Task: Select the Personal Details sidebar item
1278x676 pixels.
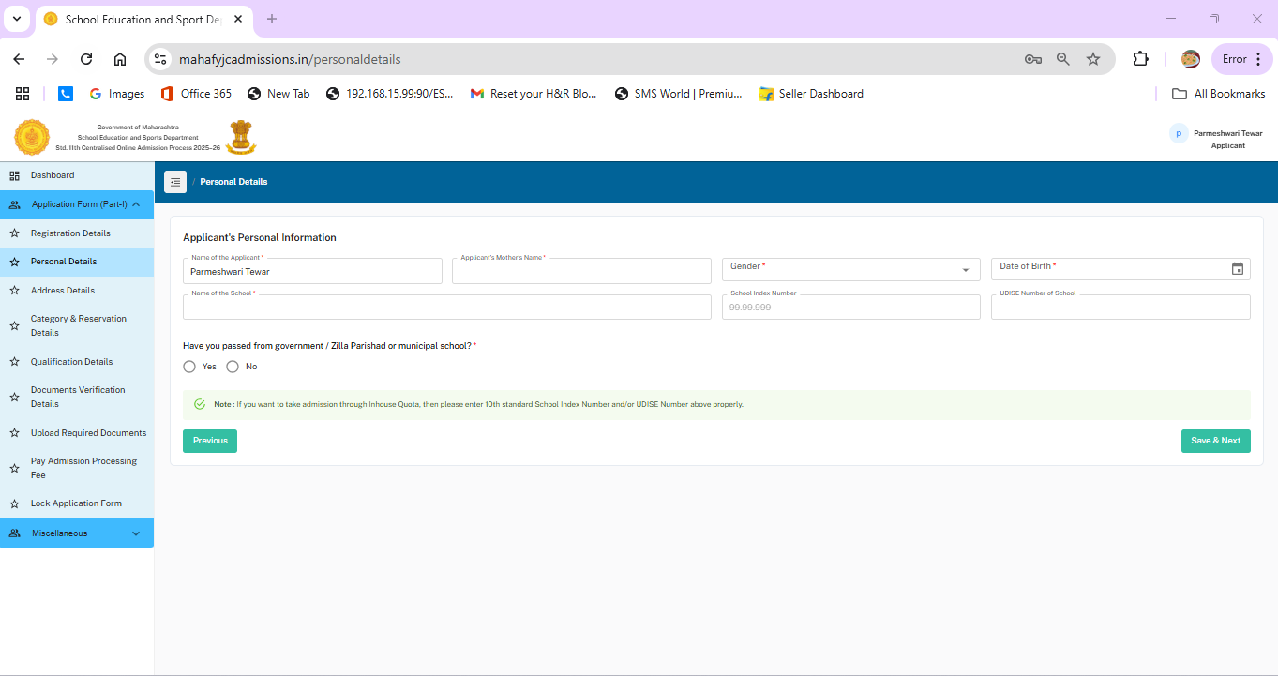Action: point(77,262)
